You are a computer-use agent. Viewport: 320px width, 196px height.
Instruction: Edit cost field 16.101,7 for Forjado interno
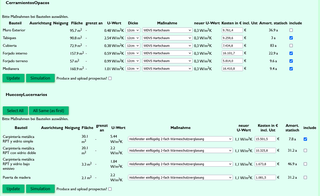[x=232, y=53]
